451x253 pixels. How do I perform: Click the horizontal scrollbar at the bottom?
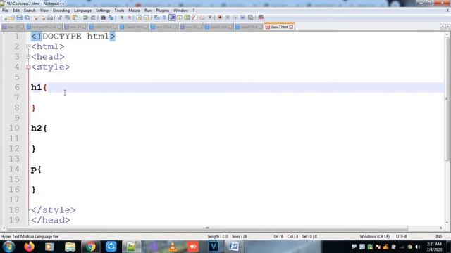point(207,228)
